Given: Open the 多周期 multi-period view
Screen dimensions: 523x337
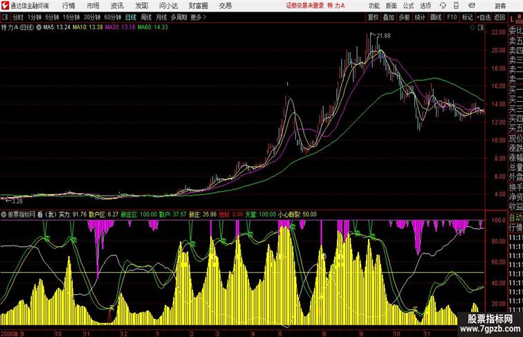Looking at the screenshot, I should [178, 17].
